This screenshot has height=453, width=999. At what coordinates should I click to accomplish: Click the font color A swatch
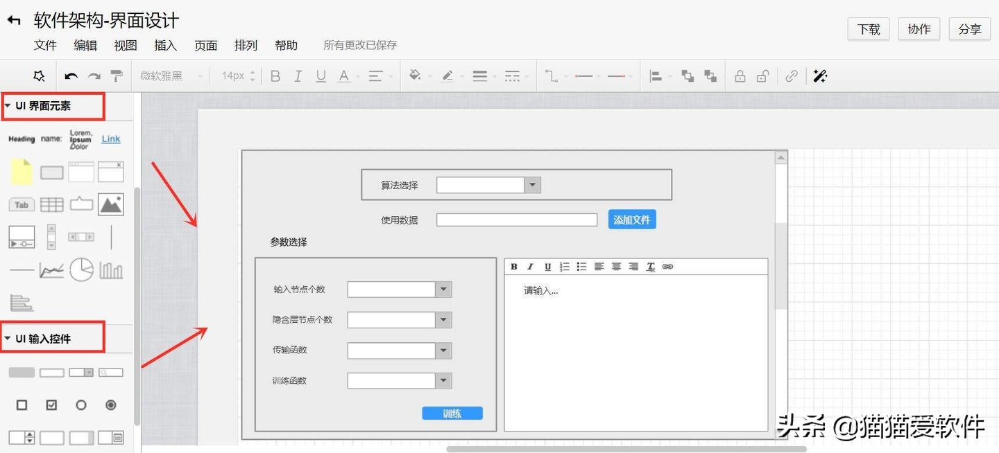[x=345, y=76]
